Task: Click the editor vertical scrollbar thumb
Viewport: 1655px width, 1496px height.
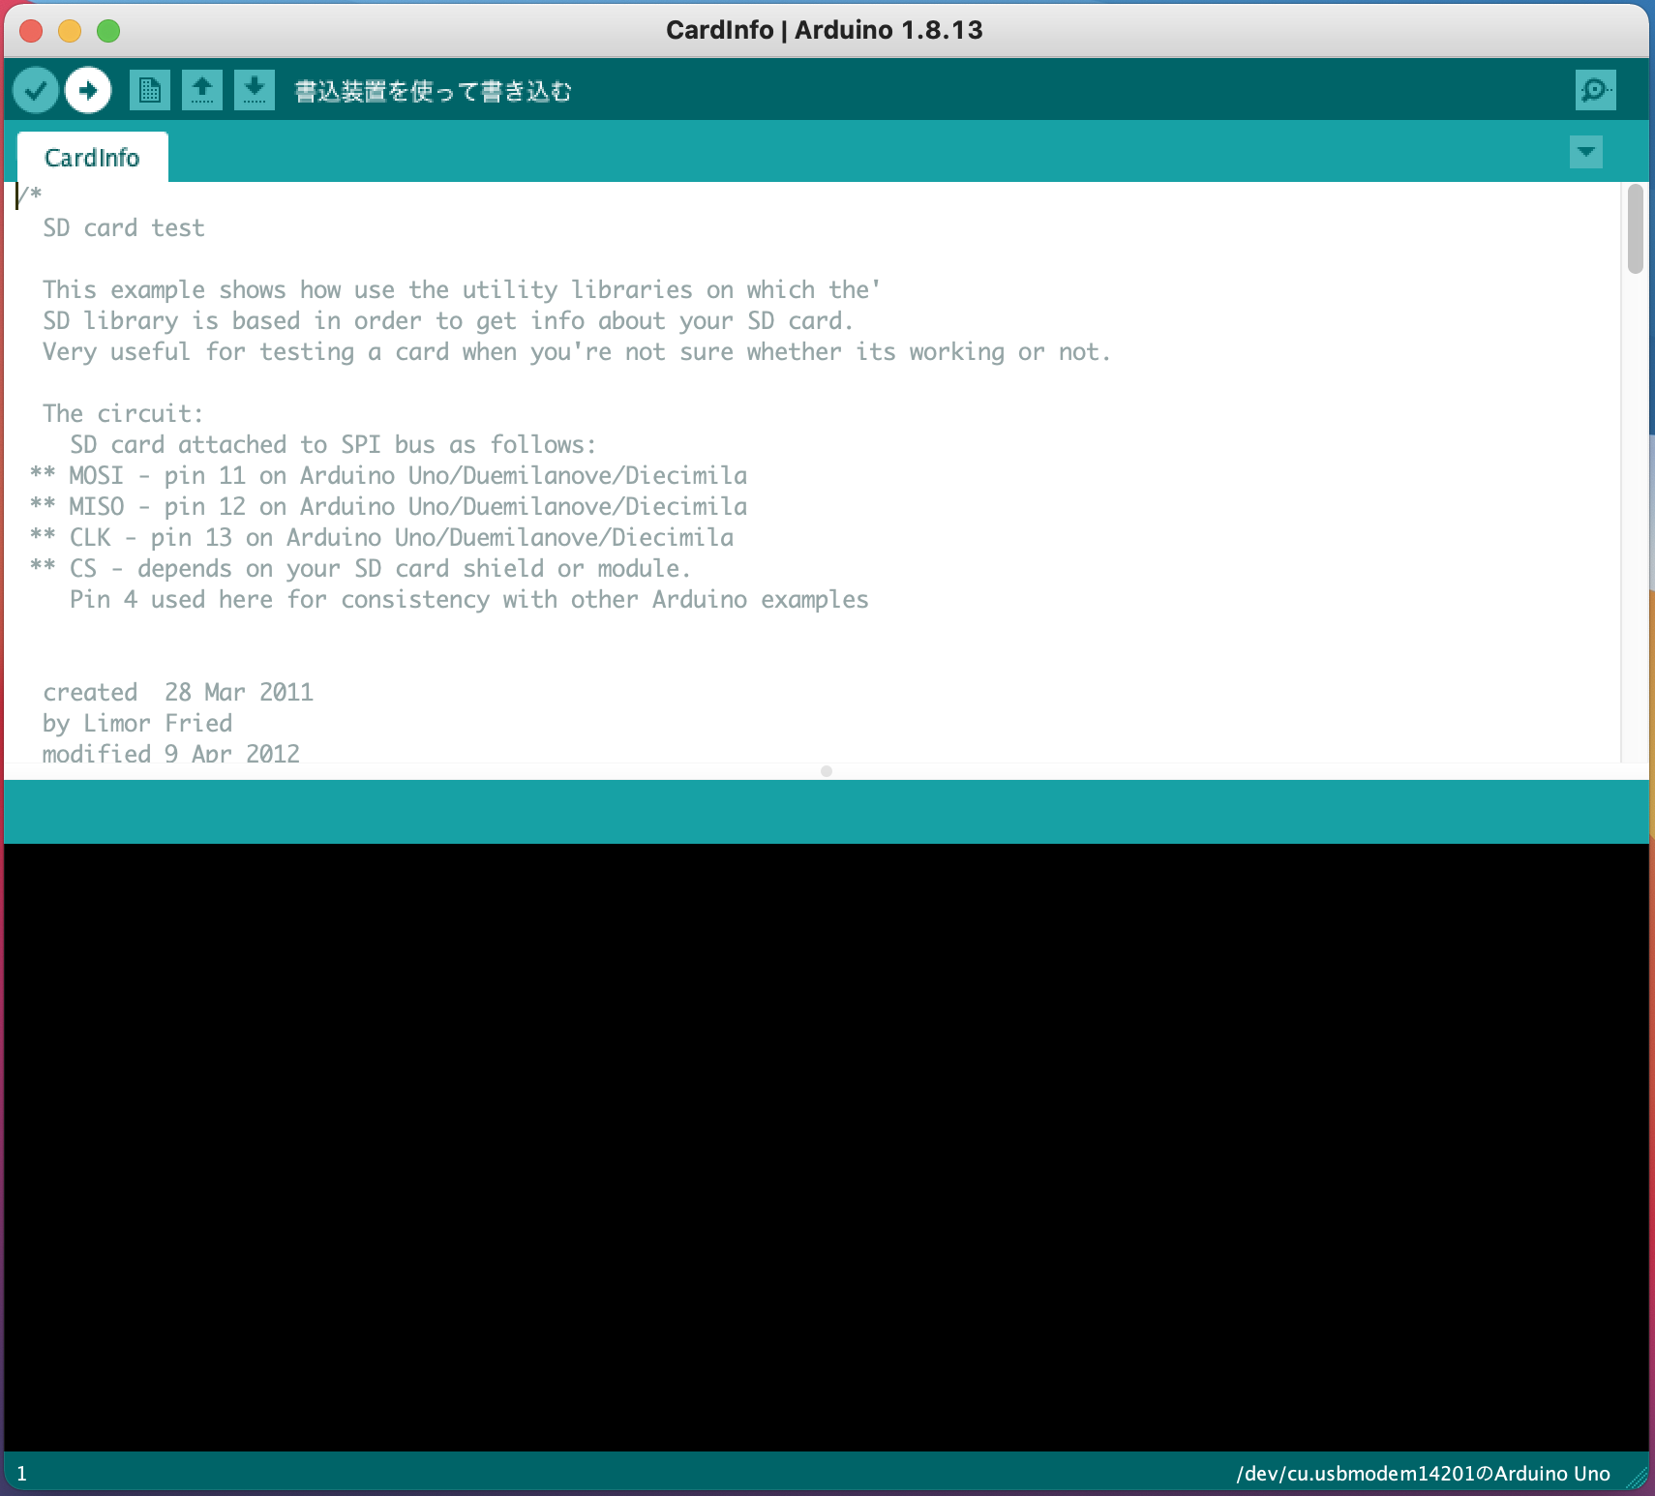Action: [1636, 229]
